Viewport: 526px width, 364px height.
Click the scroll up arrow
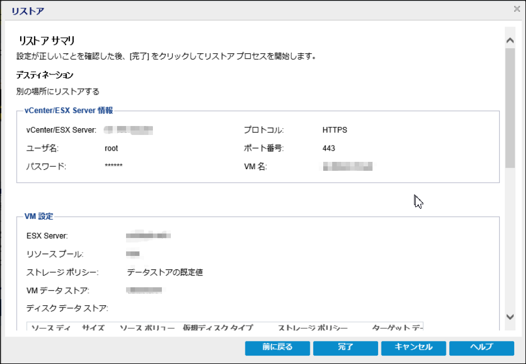[x=510, y=41]
